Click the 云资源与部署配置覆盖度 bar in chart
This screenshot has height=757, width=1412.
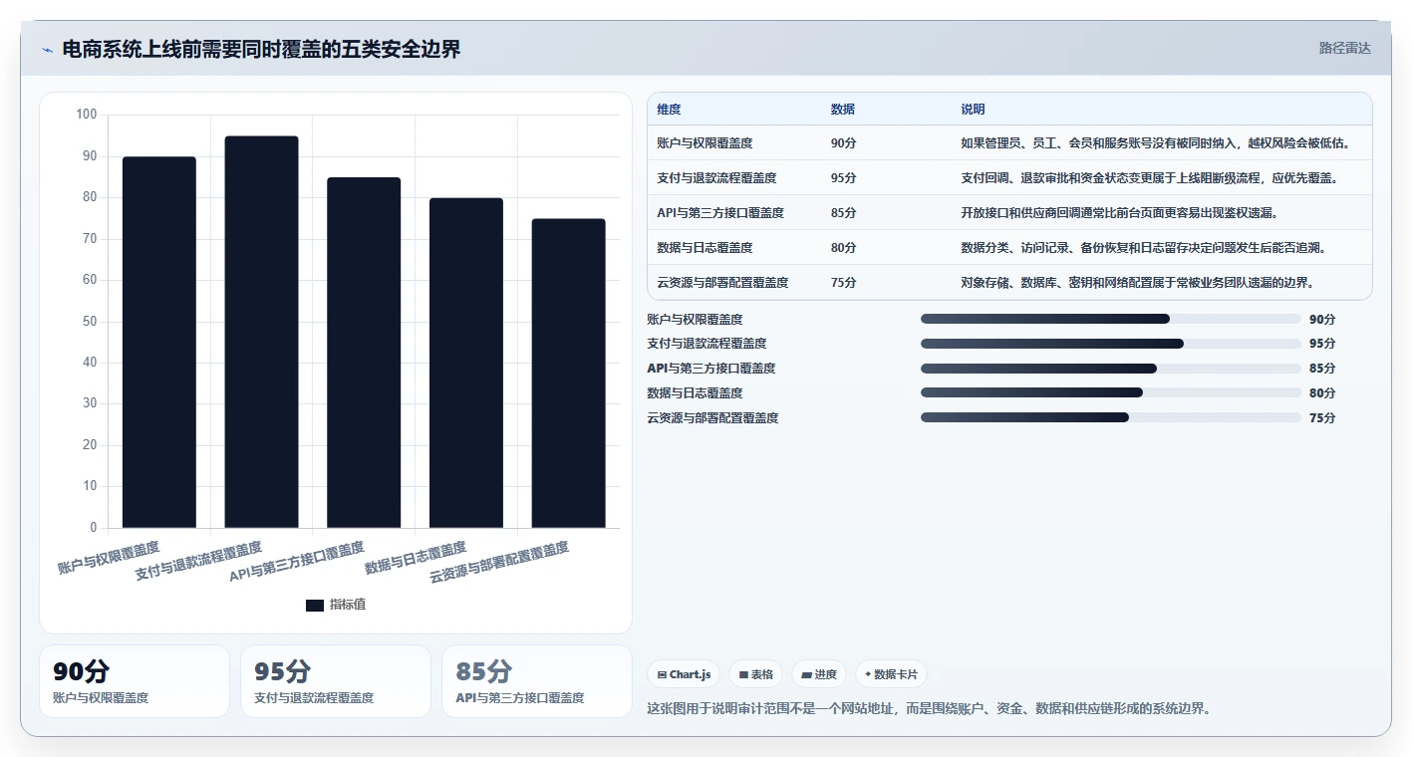(568, 374)
